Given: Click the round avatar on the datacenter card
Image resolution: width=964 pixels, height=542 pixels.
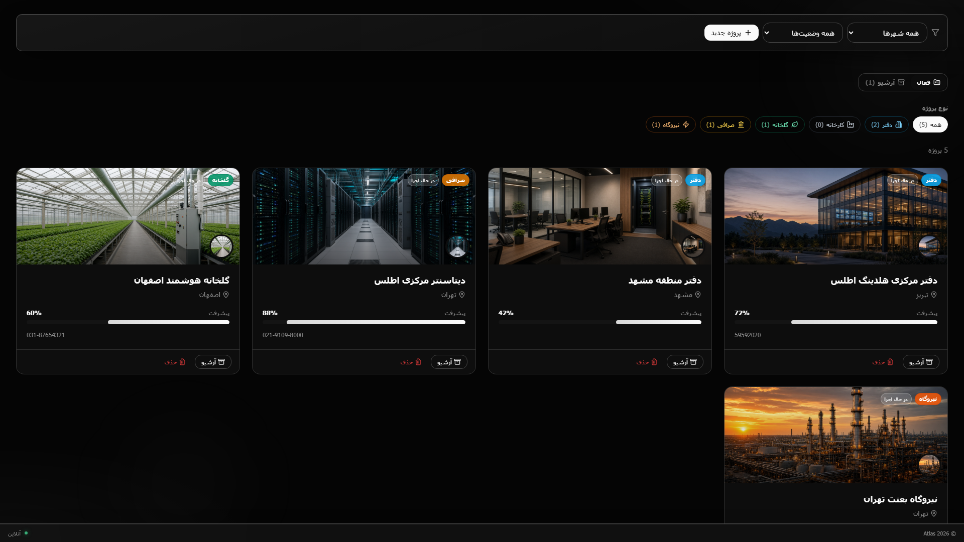Looking at the screenshot, I should pos(457,246).
